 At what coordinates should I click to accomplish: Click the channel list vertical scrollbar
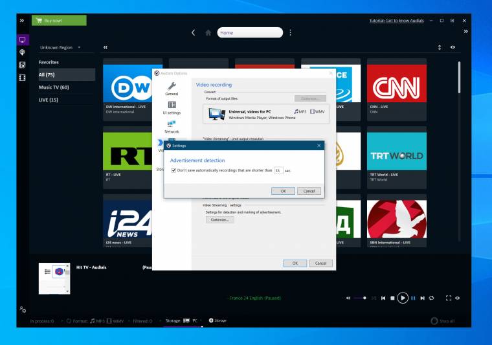point(460,77)
